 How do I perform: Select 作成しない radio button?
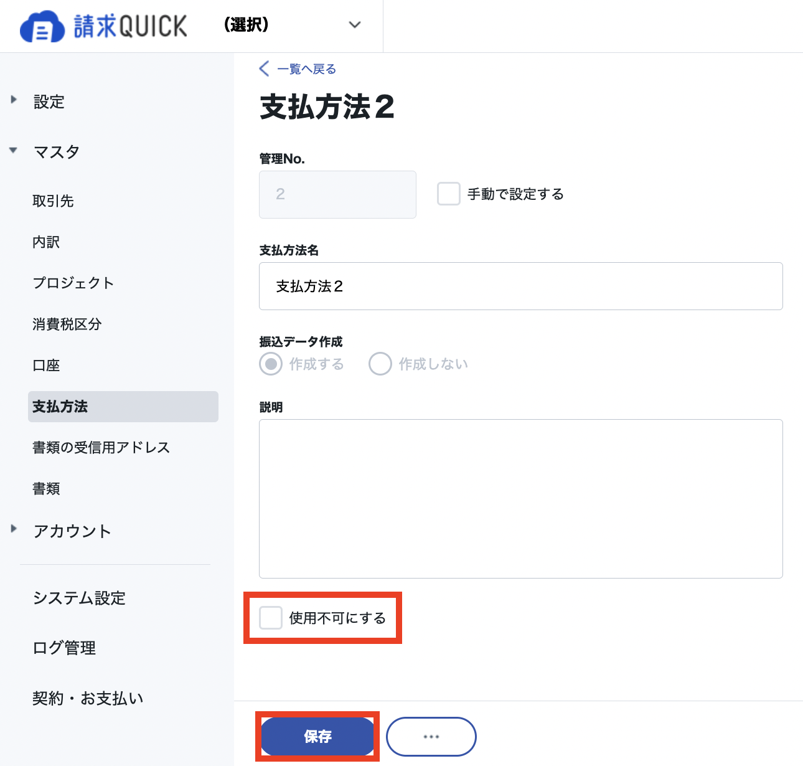pos(380,364)
